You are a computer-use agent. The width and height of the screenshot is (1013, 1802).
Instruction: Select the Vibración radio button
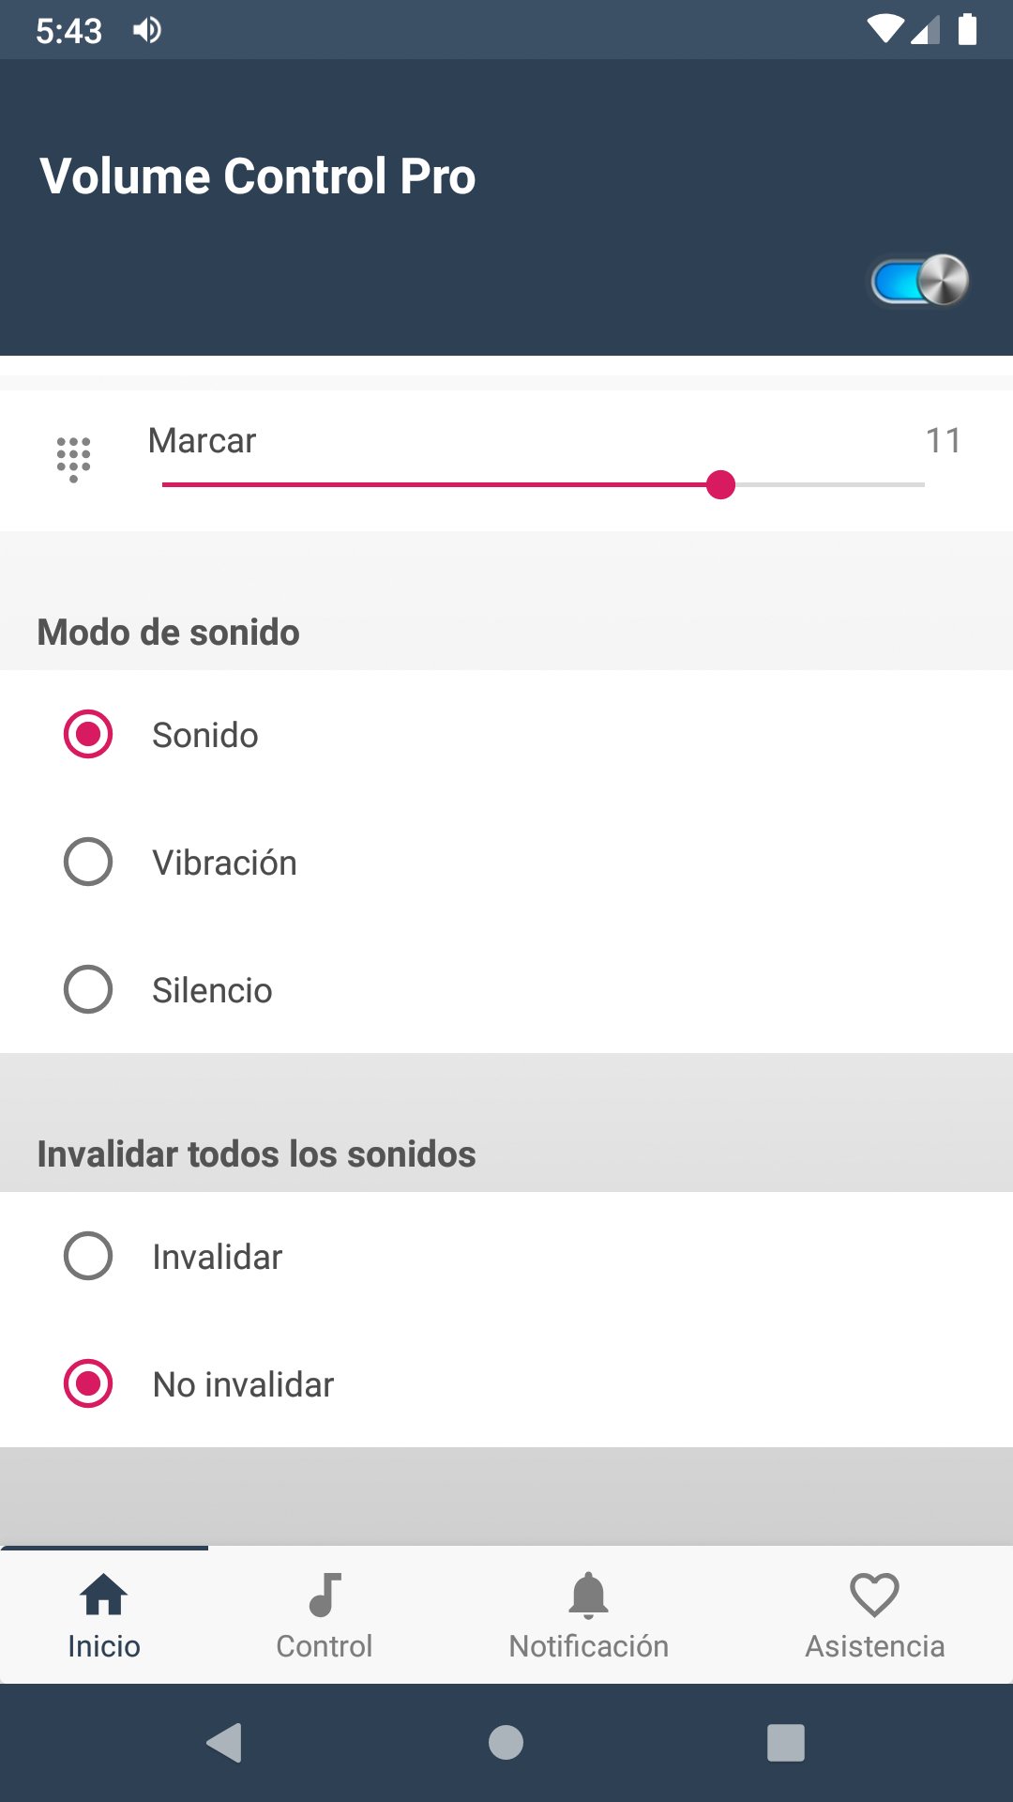(x=88, y=862)
